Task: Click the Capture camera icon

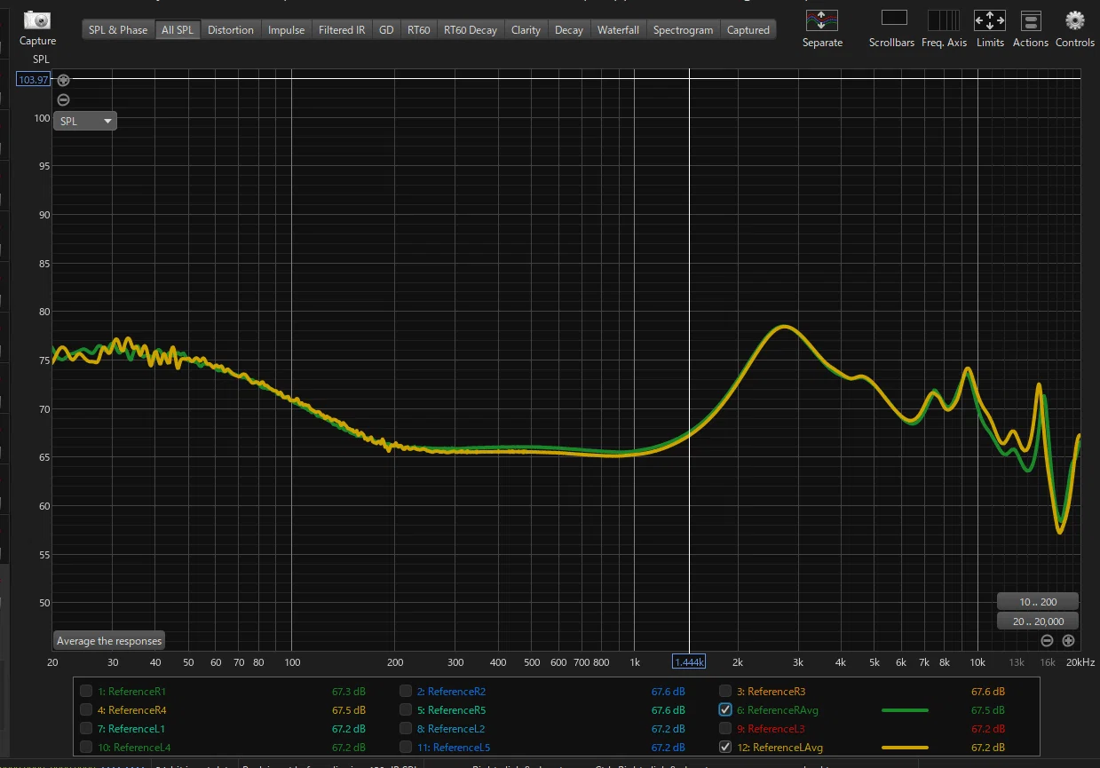Action: pos(37,20)
